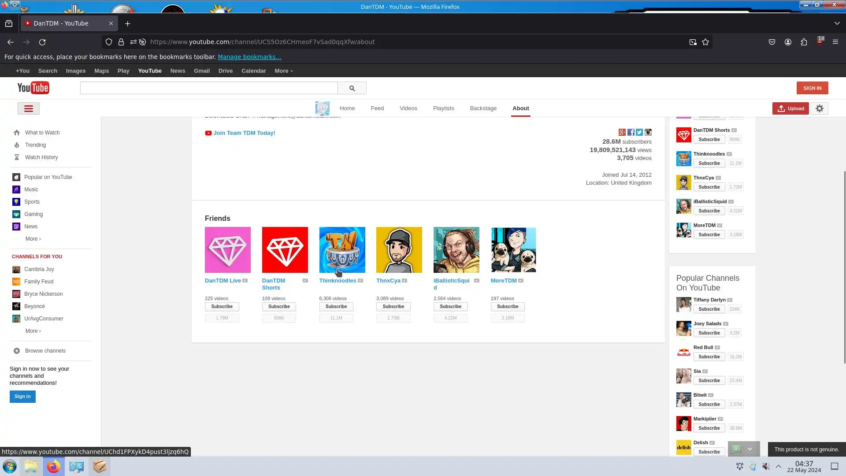Screen dimensions: 846x476
Task: Click the YouTube logo
Action: click(33, 88)
